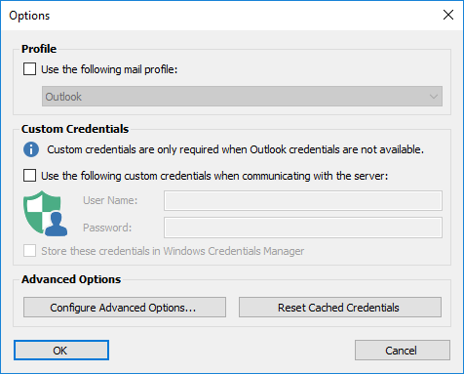
Task: Click into the Password field
Action: (303, 228)
